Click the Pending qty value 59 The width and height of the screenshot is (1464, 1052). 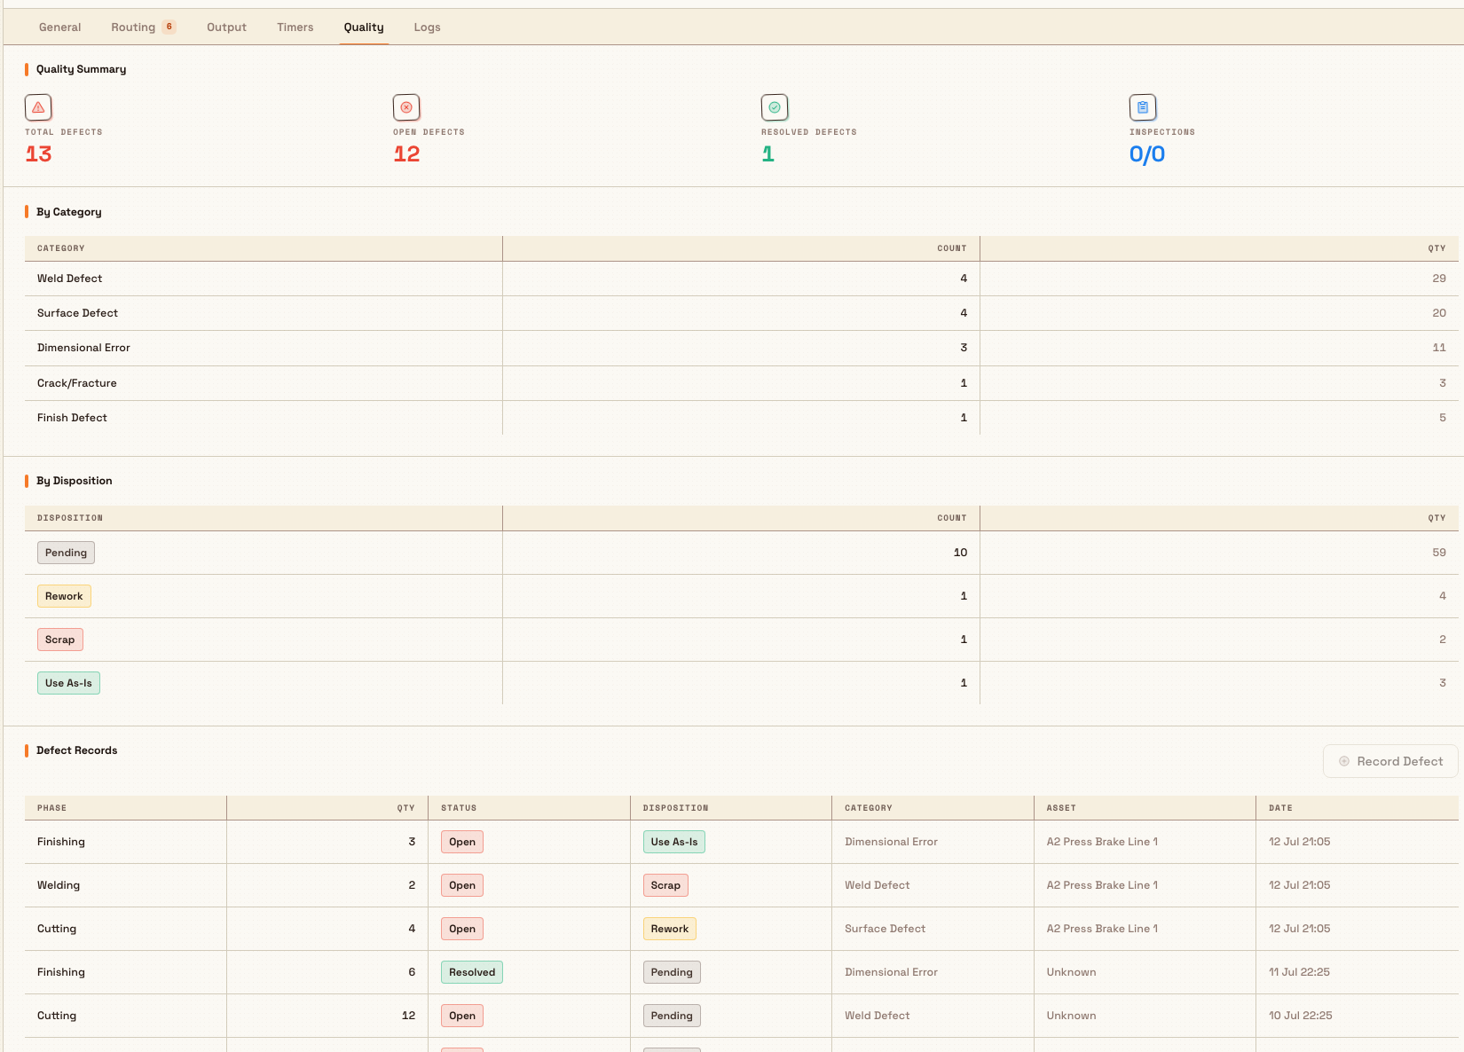[1439, 553]
